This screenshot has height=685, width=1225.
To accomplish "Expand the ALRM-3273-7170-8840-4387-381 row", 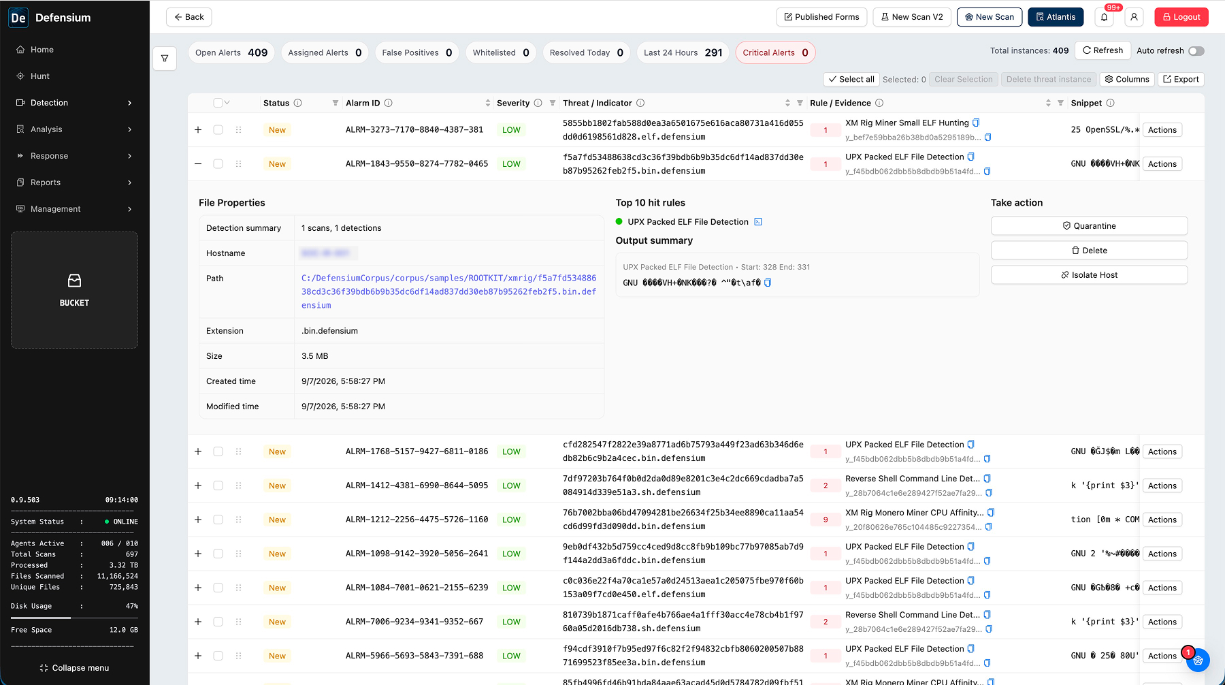I will [x=198, y=129].
